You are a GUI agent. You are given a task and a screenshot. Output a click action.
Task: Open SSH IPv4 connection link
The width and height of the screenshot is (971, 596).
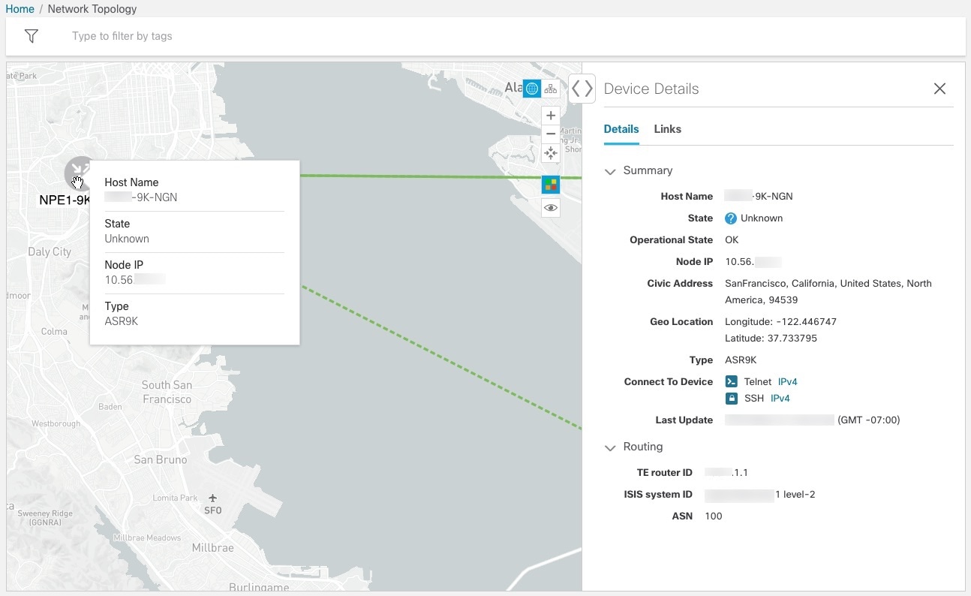780,399
